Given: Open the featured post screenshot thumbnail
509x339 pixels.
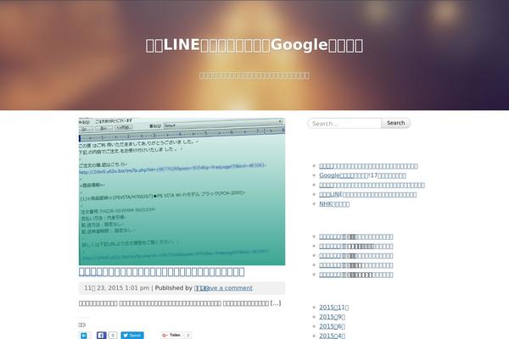Looking at the screenshot, I should [182, 192].
